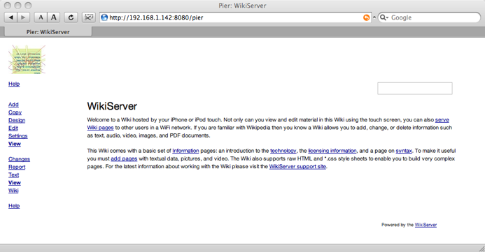The width and height of the screenshot is (485, 252).
Task: Visit the WikiServer support site link
Action: click(297, 167)
